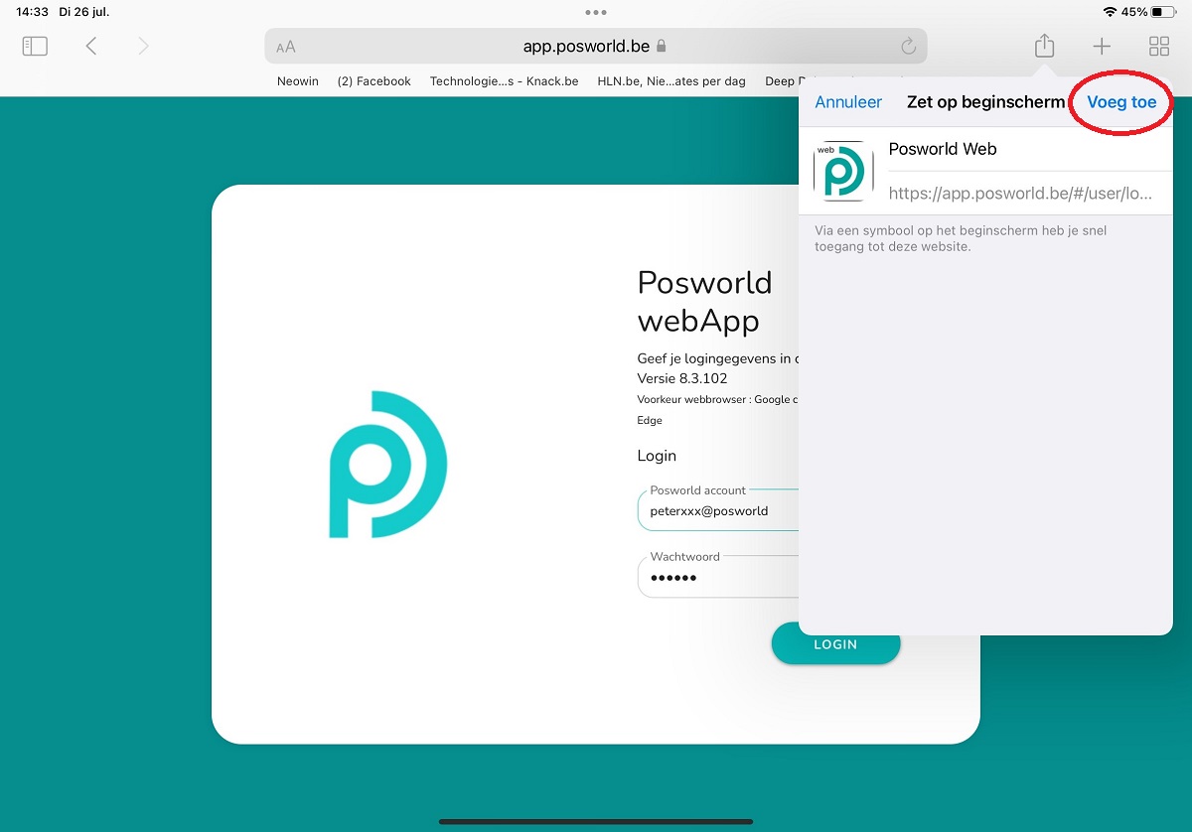Tap the 14:33 clock in status bar
Image resolution: width=1192 pixels, height=832 pixels.
tap(32, 12)
